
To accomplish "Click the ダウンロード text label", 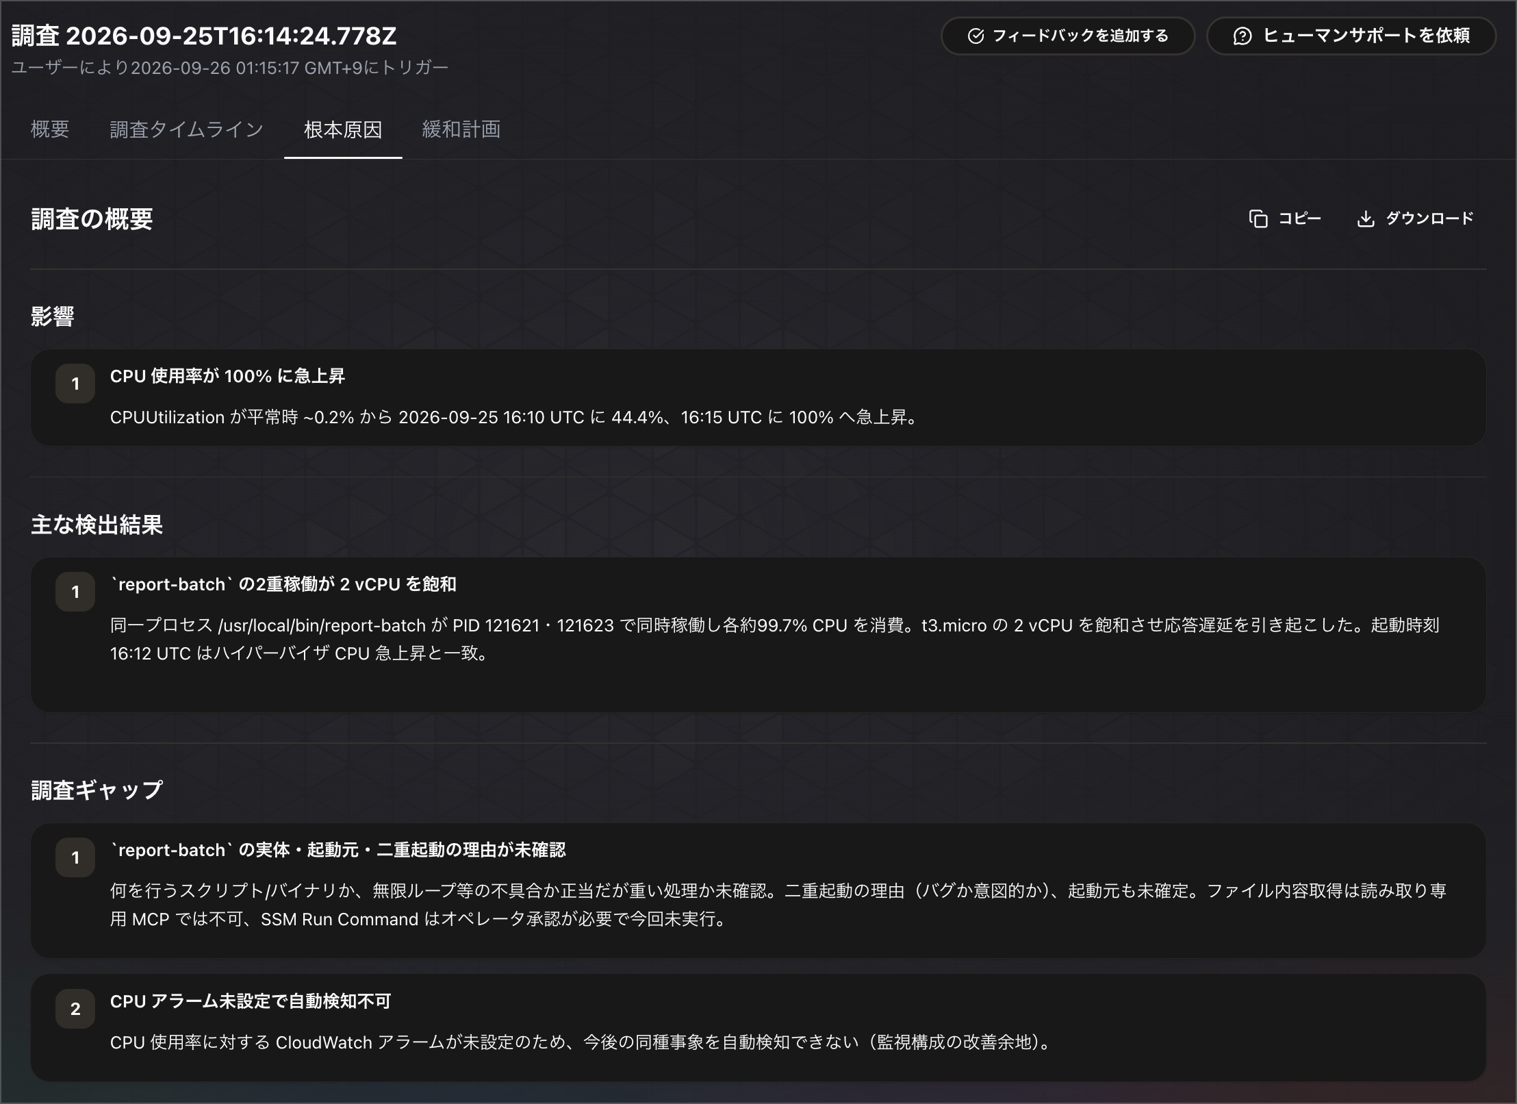I will point(1429,219).
